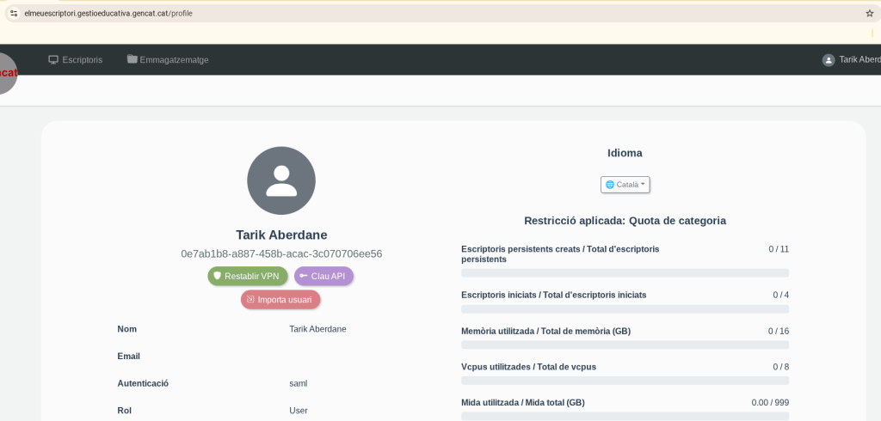Screen dimensions: 881x421
Task: Open the Emmagatzematge section
Action: click(174, 60)
